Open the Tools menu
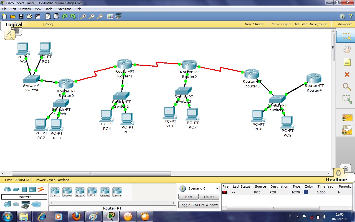Image resolution: width=355 pixels, height=222 pixels. click(x=49, y=9)
